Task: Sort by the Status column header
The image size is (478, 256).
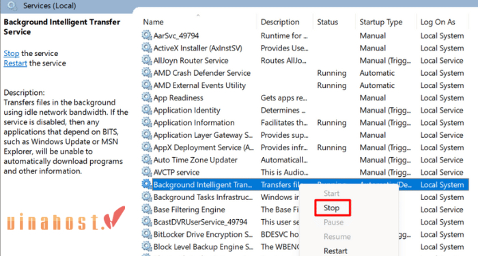Action: 327,22
